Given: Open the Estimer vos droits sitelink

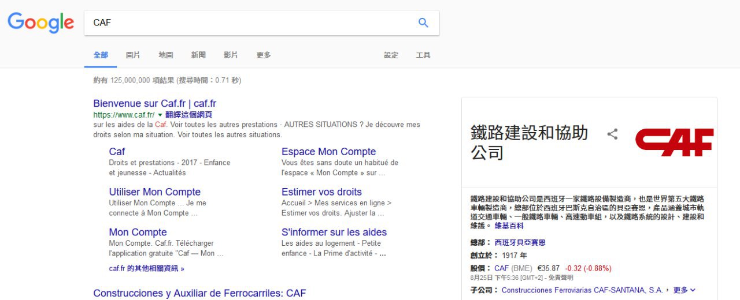Looking at the screenshot, I should [321, 192].
